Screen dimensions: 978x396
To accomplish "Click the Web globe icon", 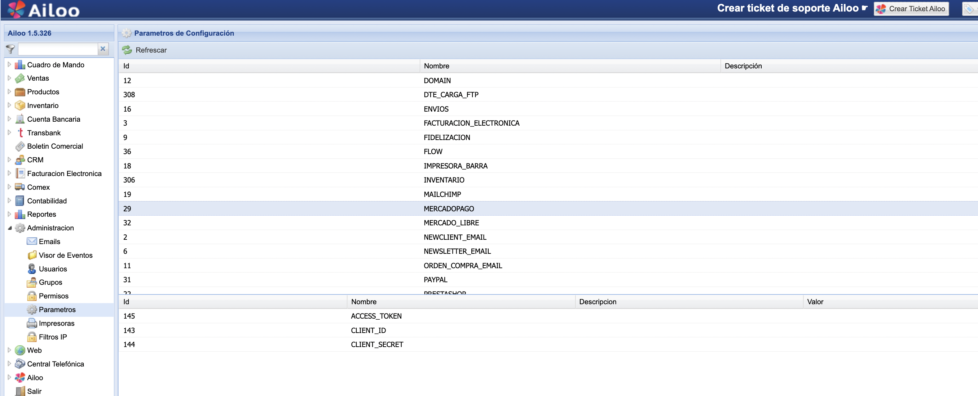I will pos(20,350).
